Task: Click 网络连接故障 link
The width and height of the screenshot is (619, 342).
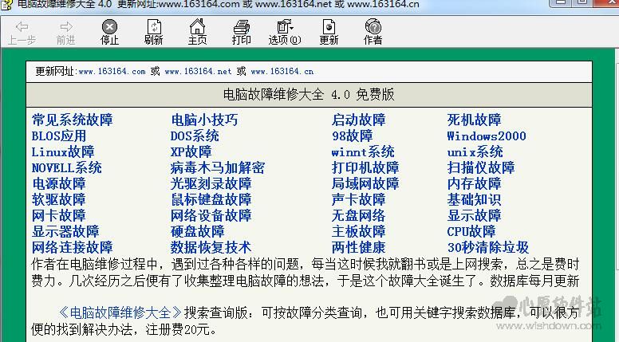Action: (x=73, y=247)
